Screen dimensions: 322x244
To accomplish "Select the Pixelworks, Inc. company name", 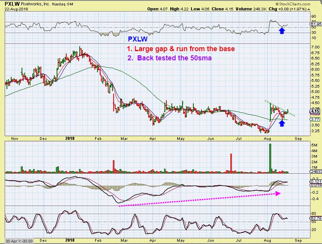I will click(35, 4).
